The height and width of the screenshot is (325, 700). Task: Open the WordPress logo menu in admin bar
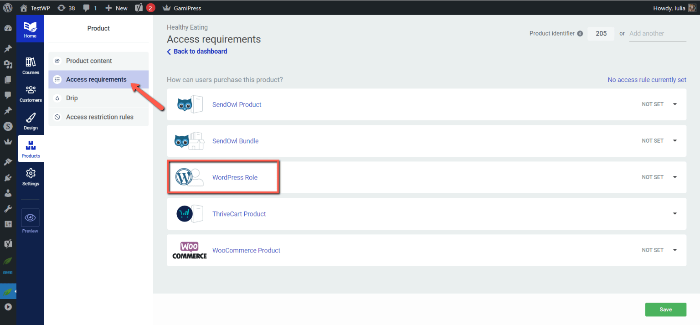(8, 8)
